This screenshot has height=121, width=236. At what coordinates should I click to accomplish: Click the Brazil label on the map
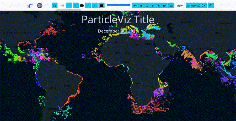[67, 86]
